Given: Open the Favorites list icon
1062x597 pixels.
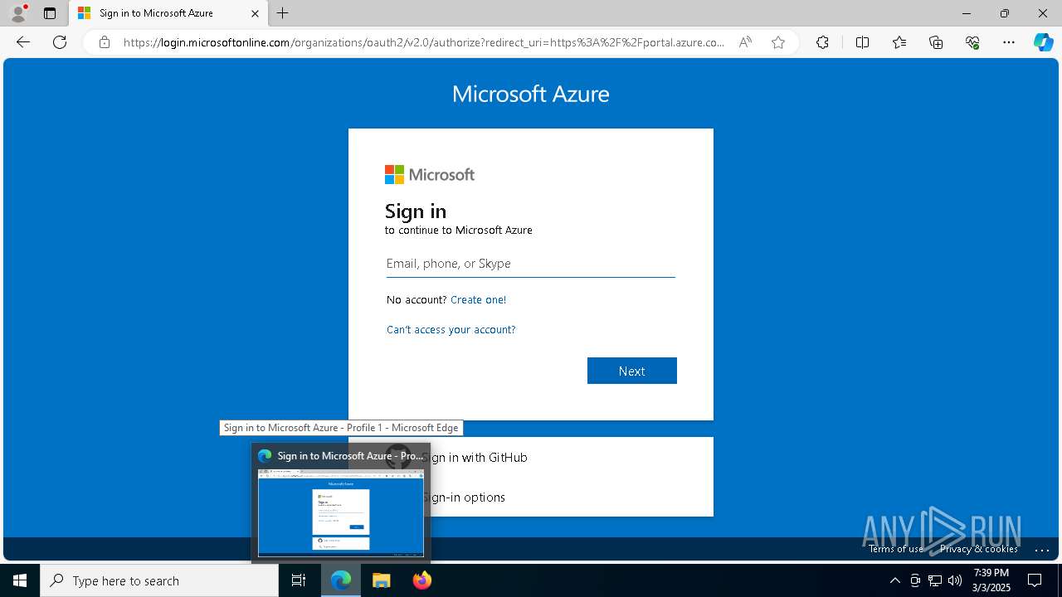Looking at the screenshot, I should 899,42.
